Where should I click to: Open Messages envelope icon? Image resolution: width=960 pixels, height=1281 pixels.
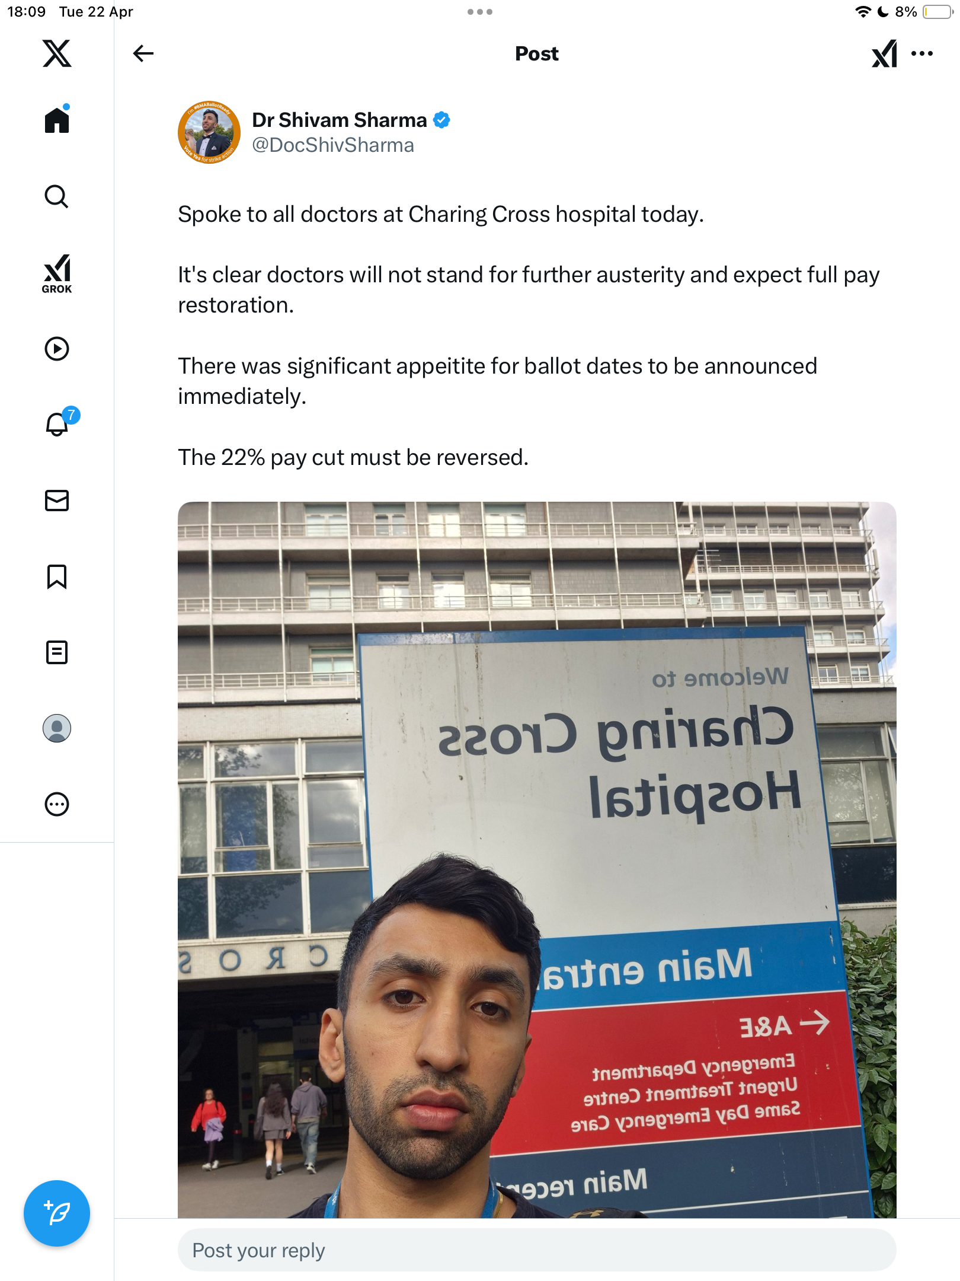pyautogui.click(x=57, y=501)
